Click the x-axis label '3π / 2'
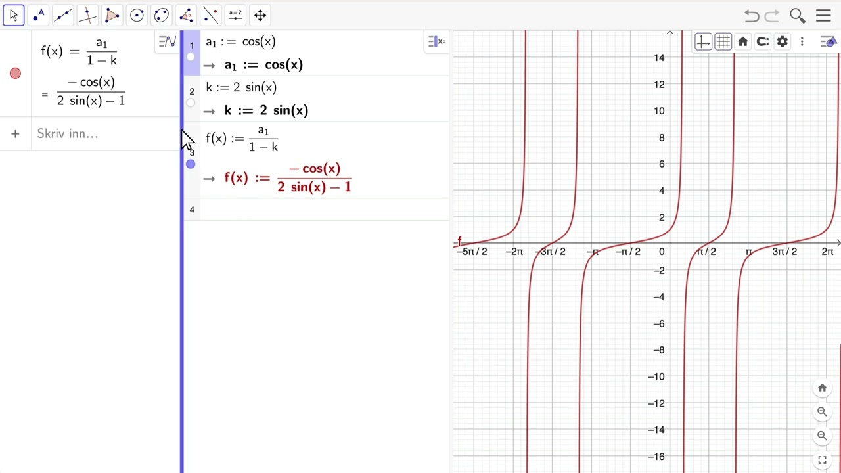 (x=784, y=252)
